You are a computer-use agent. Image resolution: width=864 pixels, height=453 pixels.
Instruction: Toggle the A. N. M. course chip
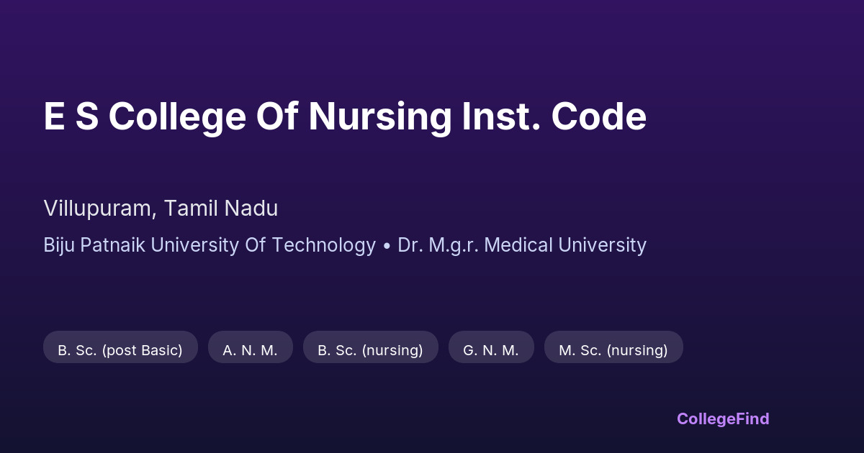(x=250, y=350)
